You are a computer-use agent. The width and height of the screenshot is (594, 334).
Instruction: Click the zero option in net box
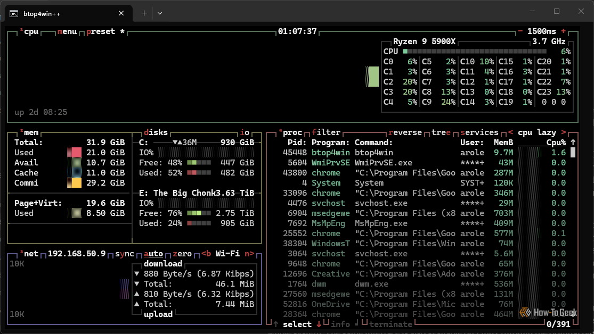[x=182, y=254]
